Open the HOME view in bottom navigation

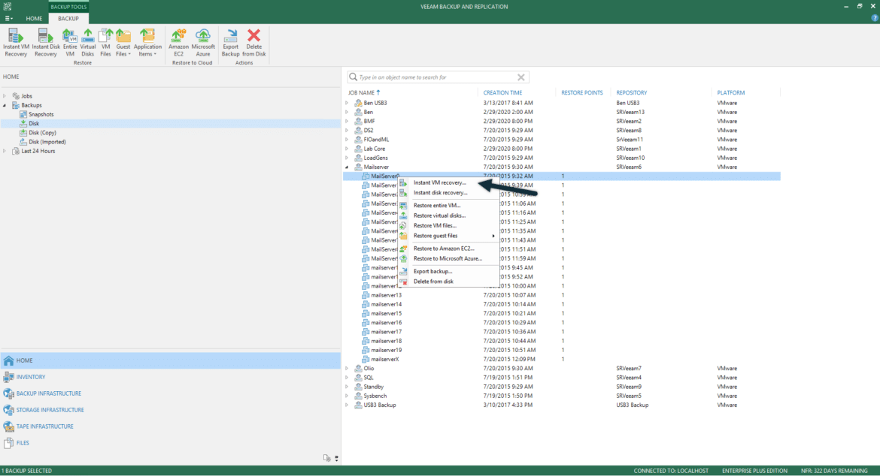point(171,360)
